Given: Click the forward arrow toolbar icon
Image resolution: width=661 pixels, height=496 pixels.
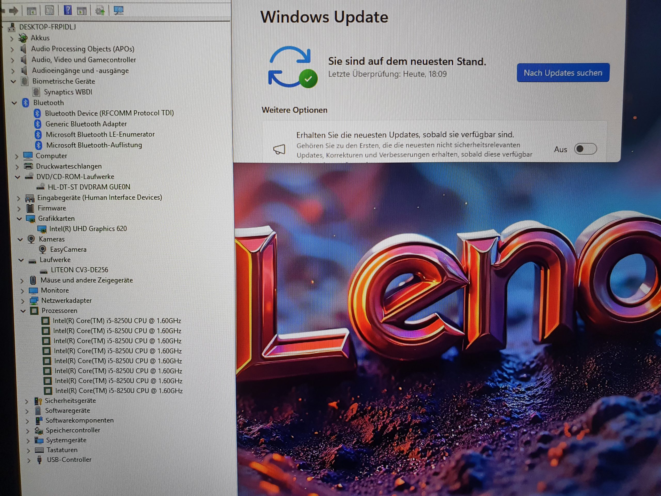Looking at the screenshot, I should tap(13, 11).
